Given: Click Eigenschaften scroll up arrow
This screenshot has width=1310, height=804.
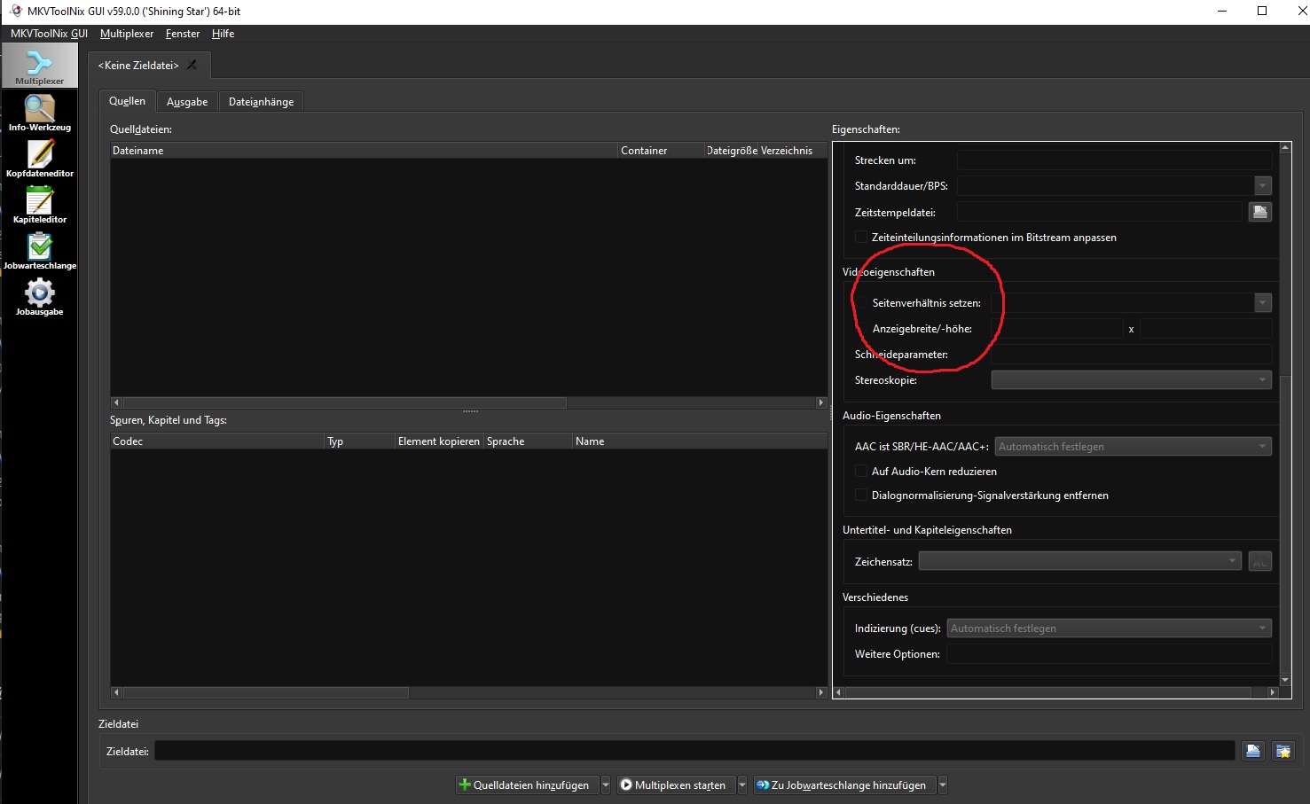Looking at the screenshot, I should click(x=1285, y=148).
